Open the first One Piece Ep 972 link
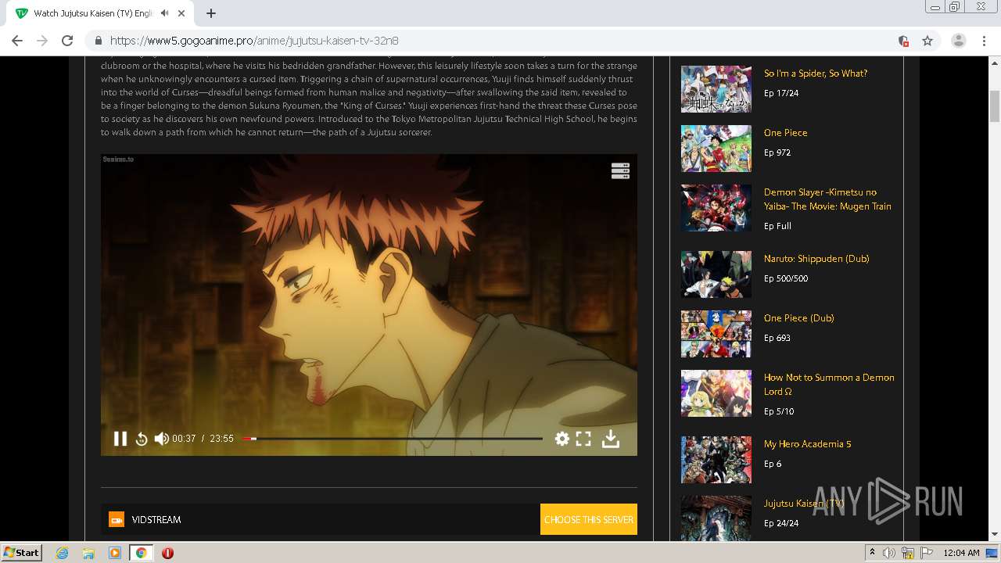 786,133
